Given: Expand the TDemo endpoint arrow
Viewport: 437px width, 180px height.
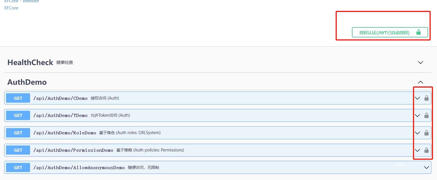Looking at the screenshot, I should [x=417, y=116].
